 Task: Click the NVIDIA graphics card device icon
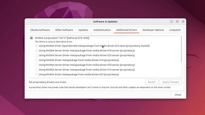tap(31, 38)
